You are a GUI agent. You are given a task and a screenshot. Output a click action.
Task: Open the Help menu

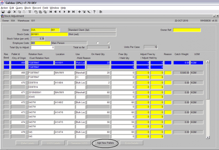pos(63,8)
